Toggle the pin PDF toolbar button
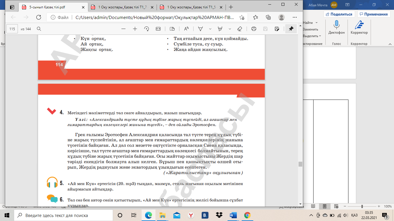The width and height of the screenshot is (394, 221). tap(291, 29)
